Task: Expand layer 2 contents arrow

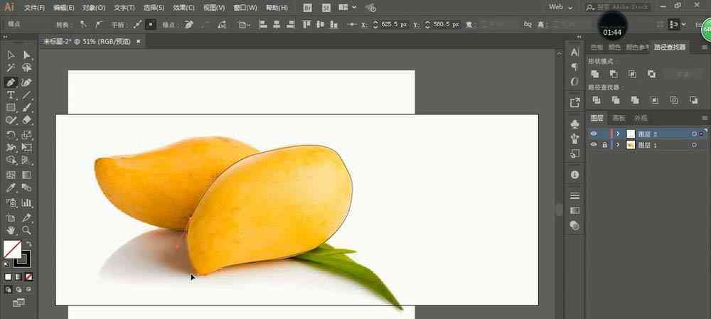Action: [x=618, y=134]
